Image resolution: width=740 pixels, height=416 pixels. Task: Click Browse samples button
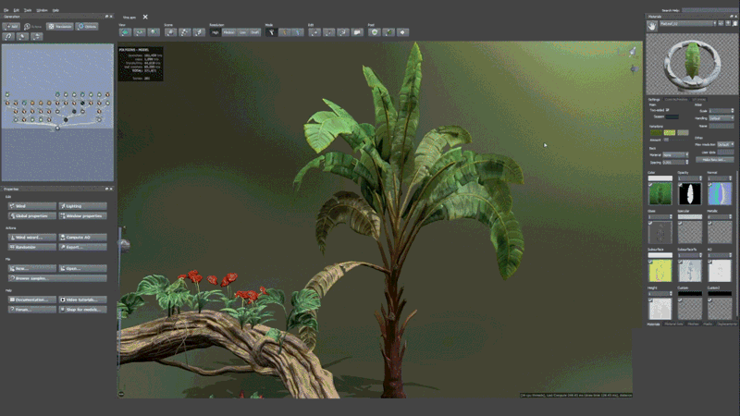point(57,278)
